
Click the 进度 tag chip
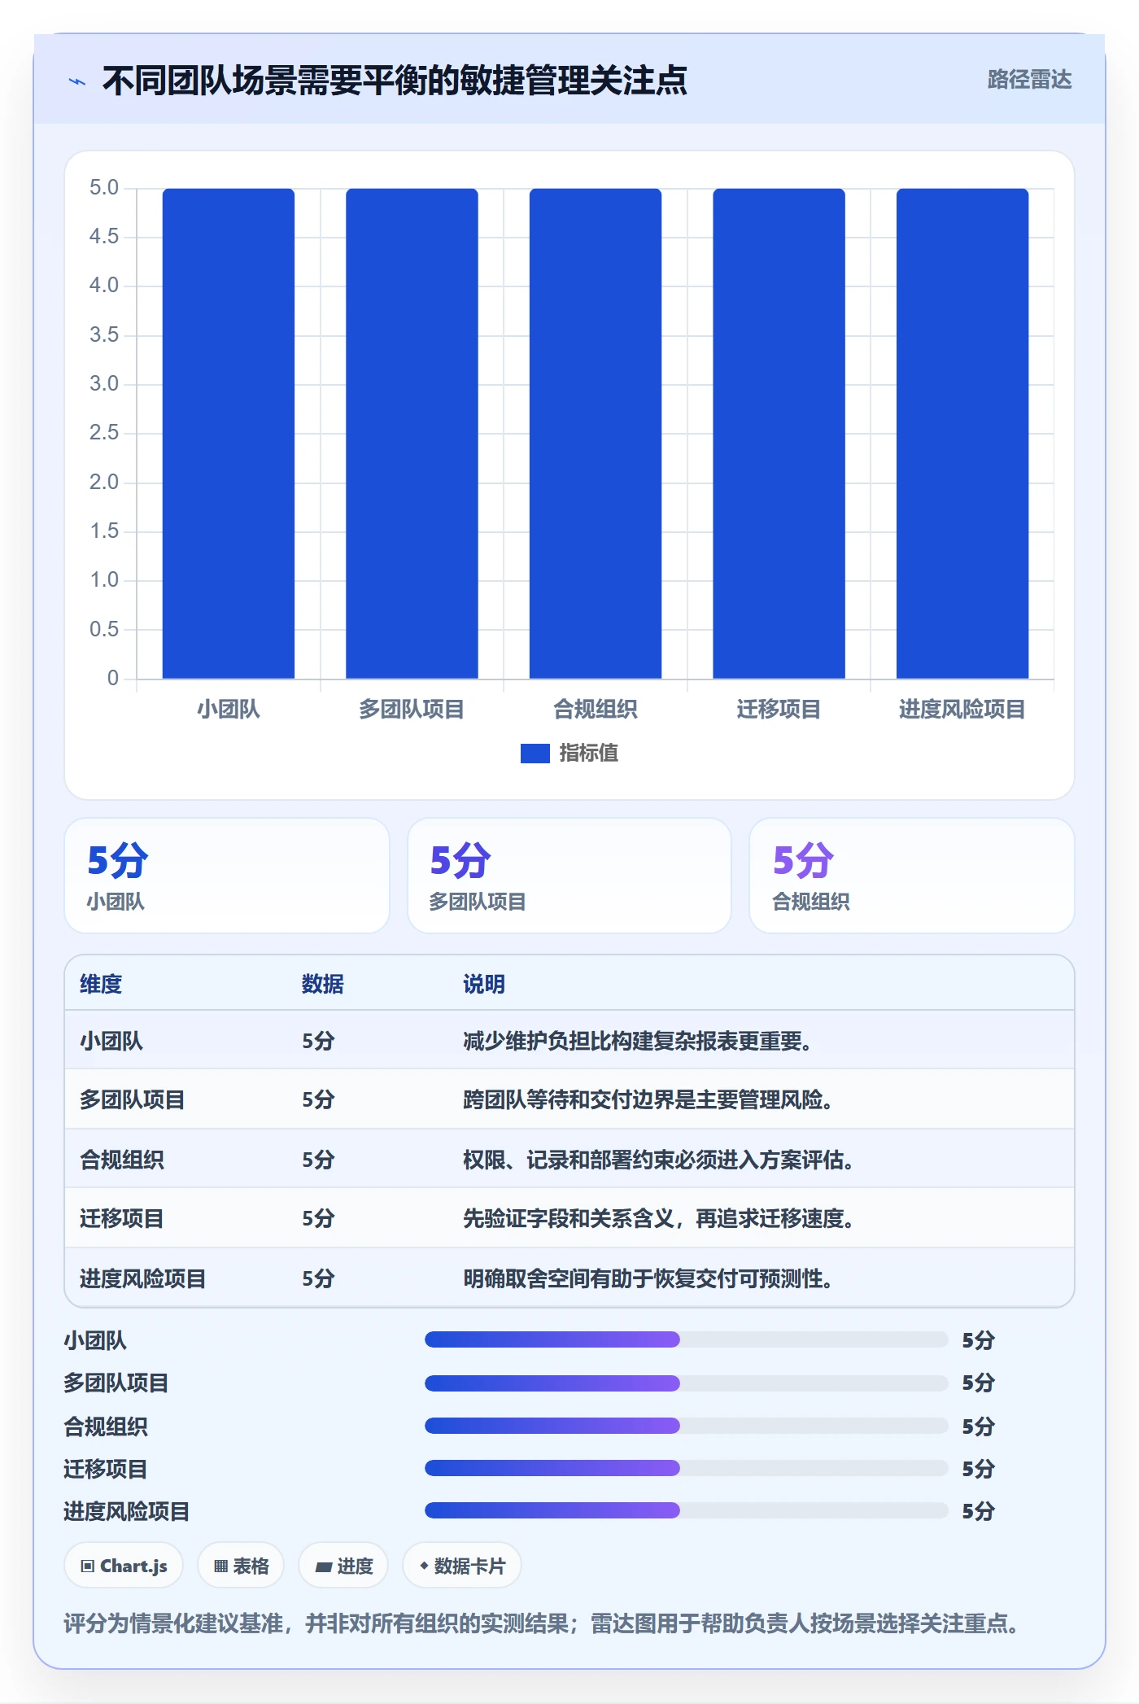(x=343, y=1566)
